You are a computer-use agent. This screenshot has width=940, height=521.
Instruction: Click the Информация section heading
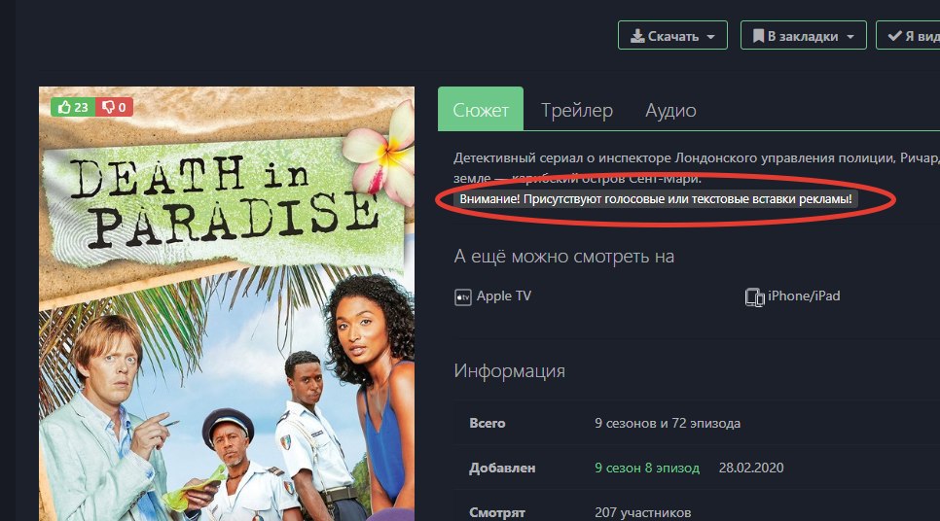pos(510,370)
